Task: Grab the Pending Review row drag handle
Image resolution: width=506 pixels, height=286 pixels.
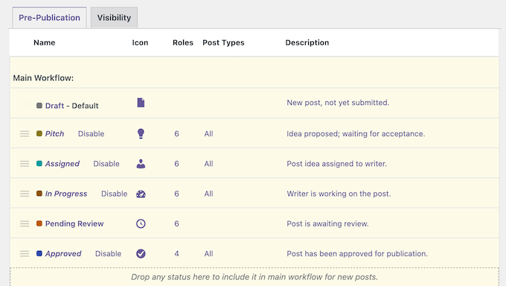Action: [x=25, y=223]
